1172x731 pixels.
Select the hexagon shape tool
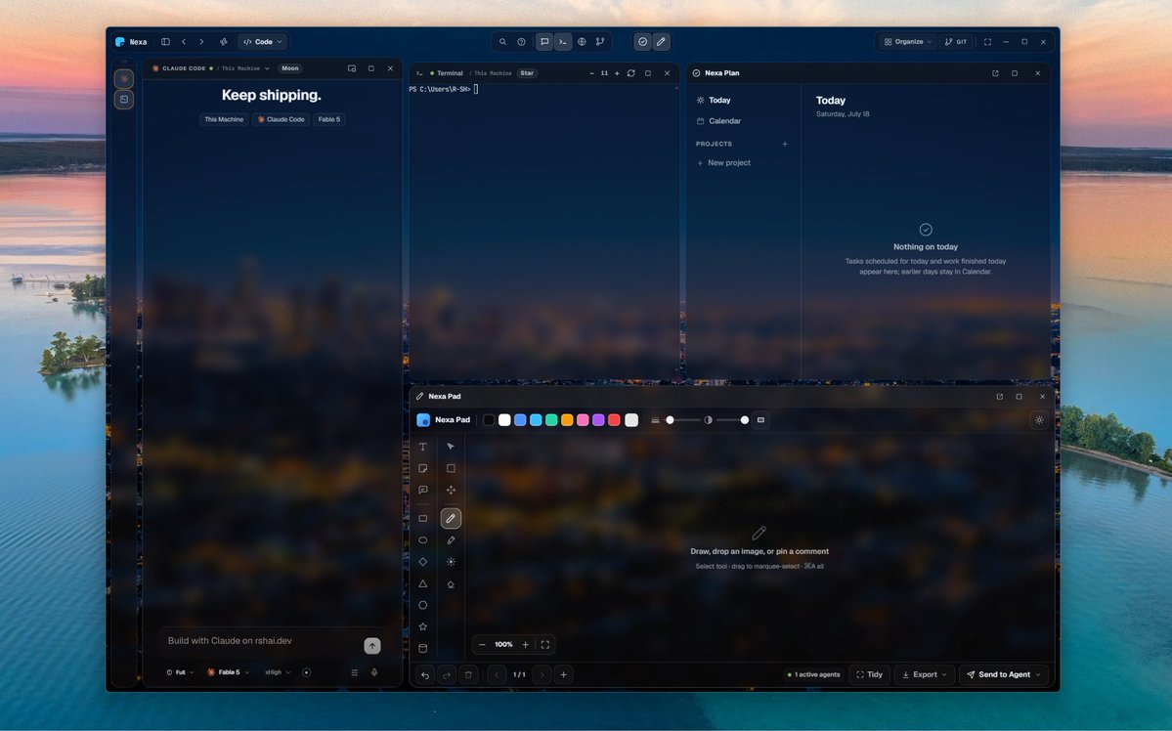coord(423,605)
